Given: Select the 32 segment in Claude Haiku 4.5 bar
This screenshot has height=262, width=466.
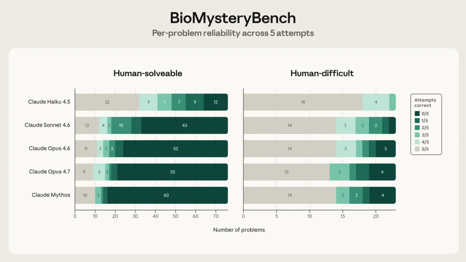Looking at the screenshot, I should (x=107, y=102).
